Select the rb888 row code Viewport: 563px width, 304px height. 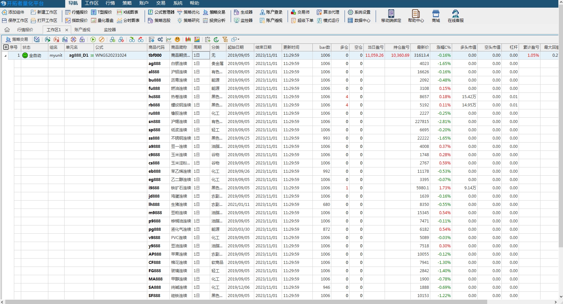[154, 105]
